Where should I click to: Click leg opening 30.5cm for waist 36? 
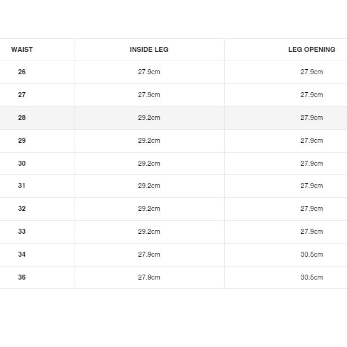pos(312,277)
